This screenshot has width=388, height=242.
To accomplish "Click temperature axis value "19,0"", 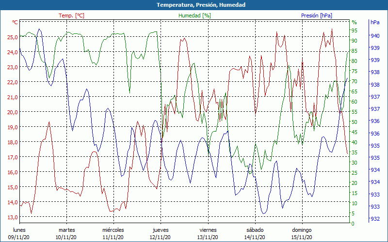I will (13, 127).
